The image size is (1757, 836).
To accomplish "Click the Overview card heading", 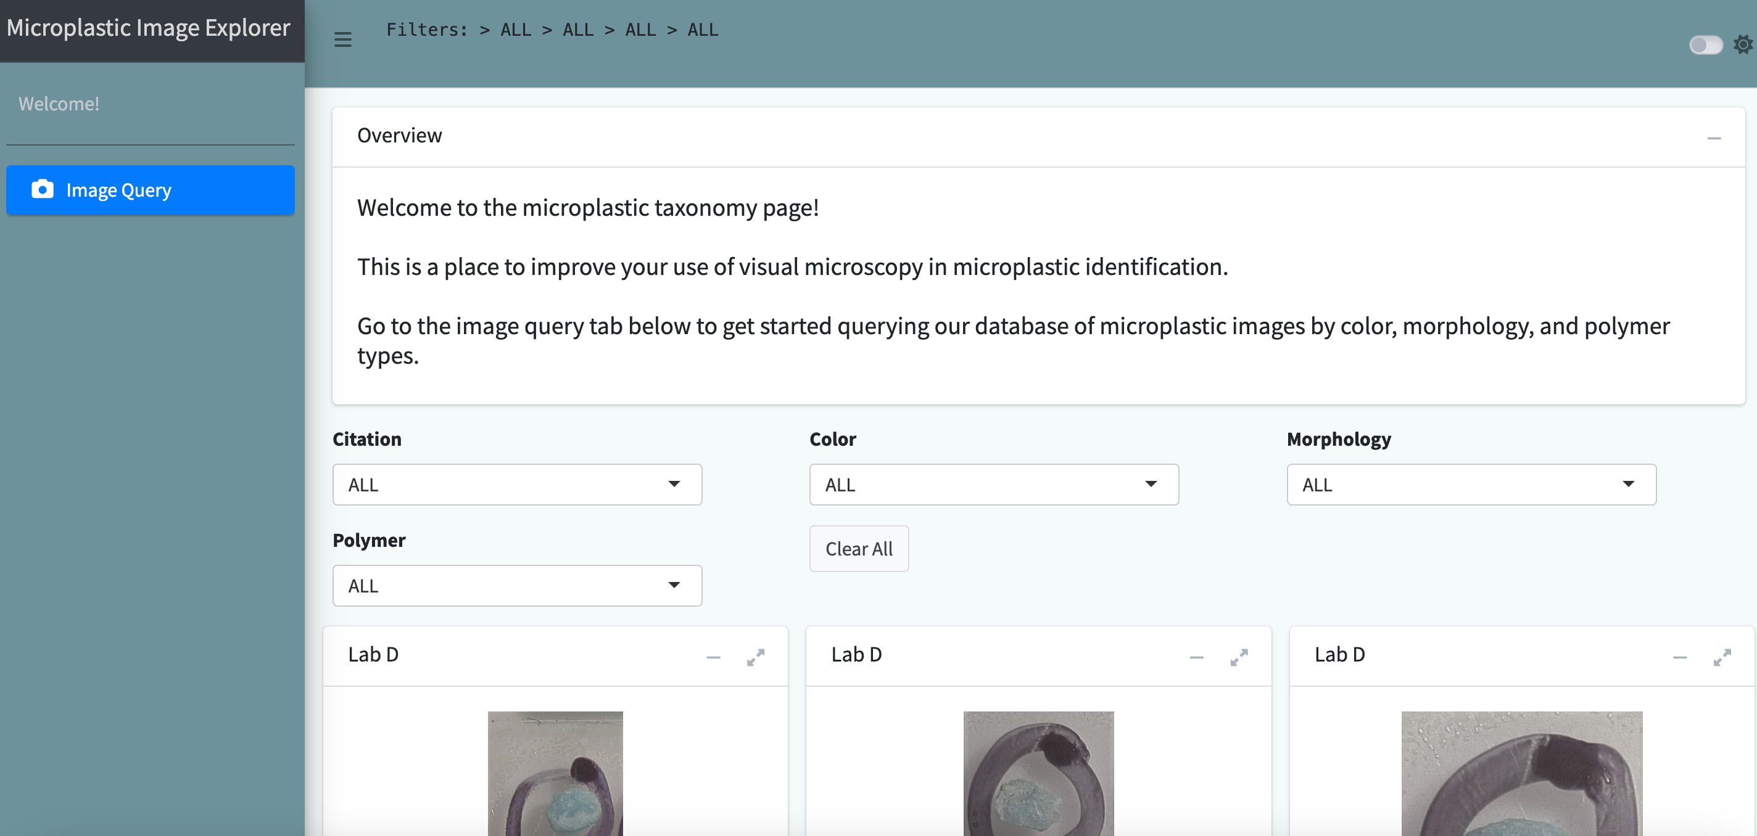I will pyautogui.click(x=400, y=136).
